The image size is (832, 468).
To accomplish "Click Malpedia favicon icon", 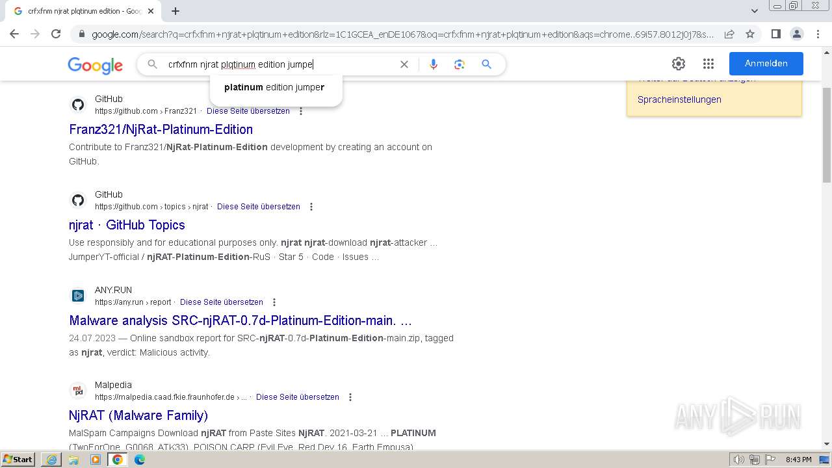I will point(78,391).
